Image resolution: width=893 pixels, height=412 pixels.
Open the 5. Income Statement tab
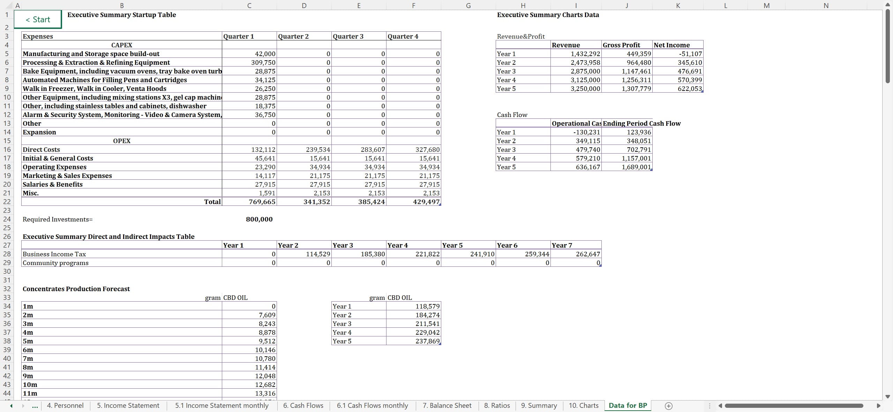coord(128,405)
